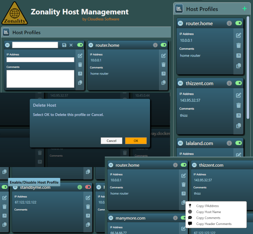Edit router.home in the panel with plus icon
Image resolution: width=253 pixels, height=234 pixels.
[239, 35]
